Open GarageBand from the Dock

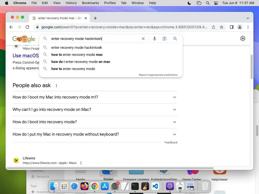click(145, 186)
